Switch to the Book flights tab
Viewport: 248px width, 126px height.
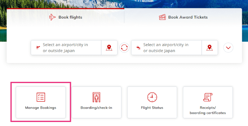(65, 17)
